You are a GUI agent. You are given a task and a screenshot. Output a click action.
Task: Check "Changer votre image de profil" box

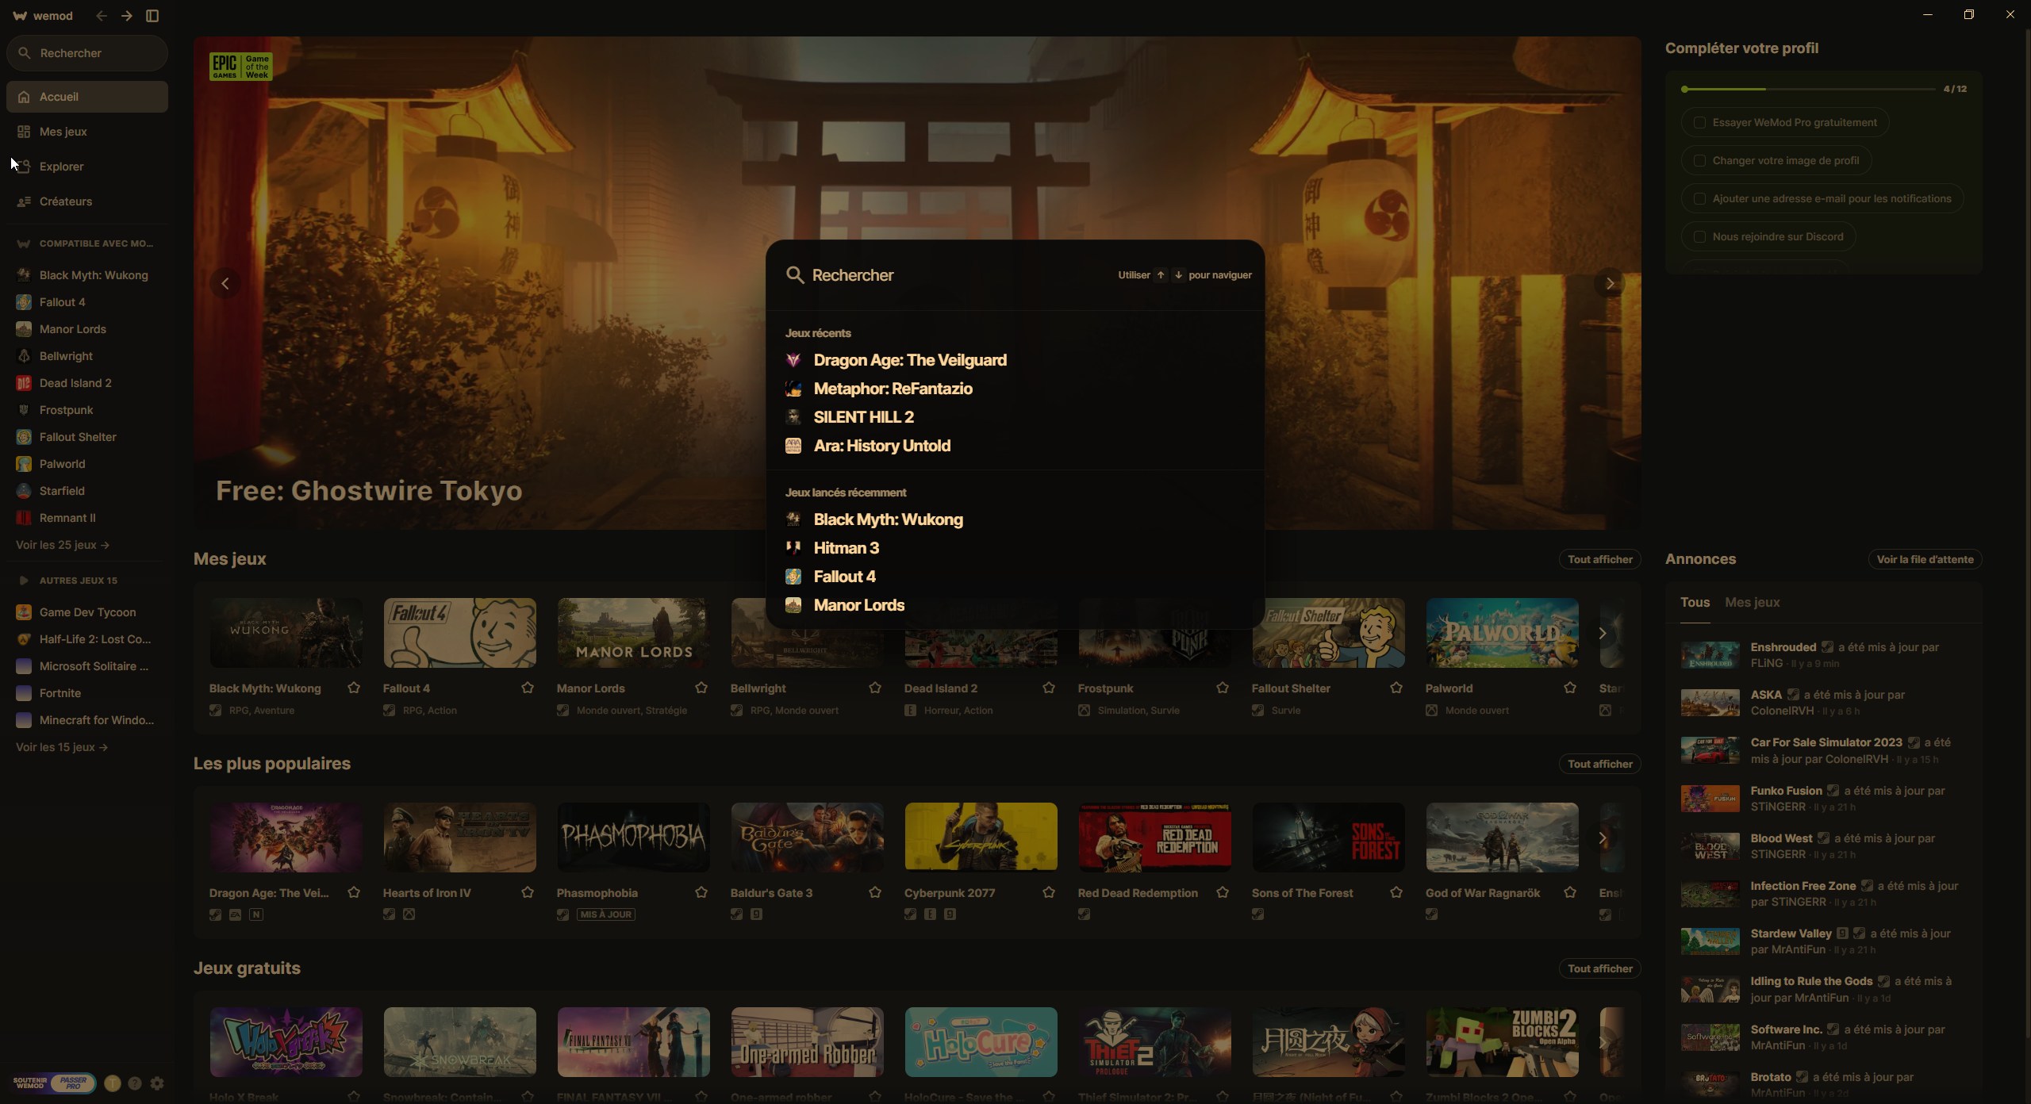[1699, 161]
